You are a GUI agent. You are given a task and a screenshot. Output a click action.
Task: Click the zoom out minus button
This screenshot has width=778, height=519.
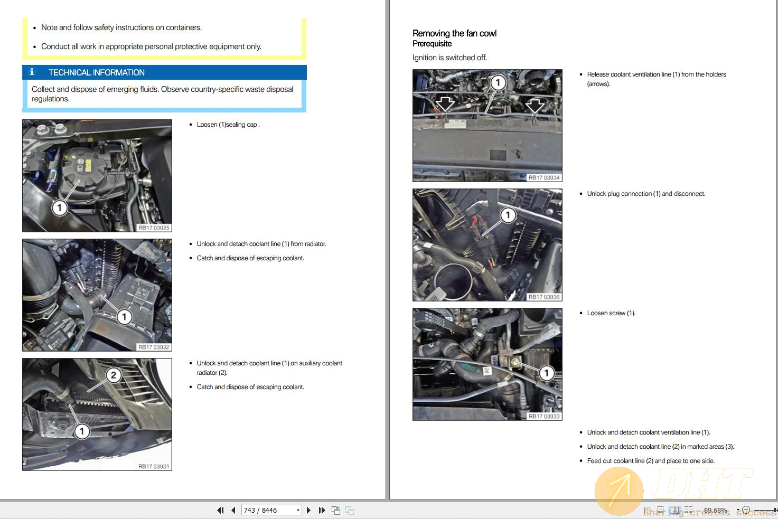point(746,510)
